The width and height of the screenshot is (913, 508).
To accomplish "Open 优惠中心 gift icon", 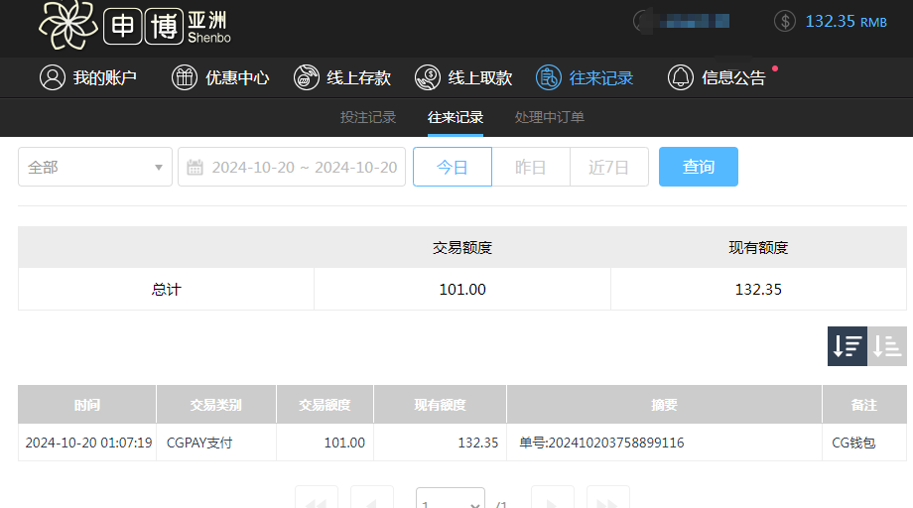I will 185,77.
